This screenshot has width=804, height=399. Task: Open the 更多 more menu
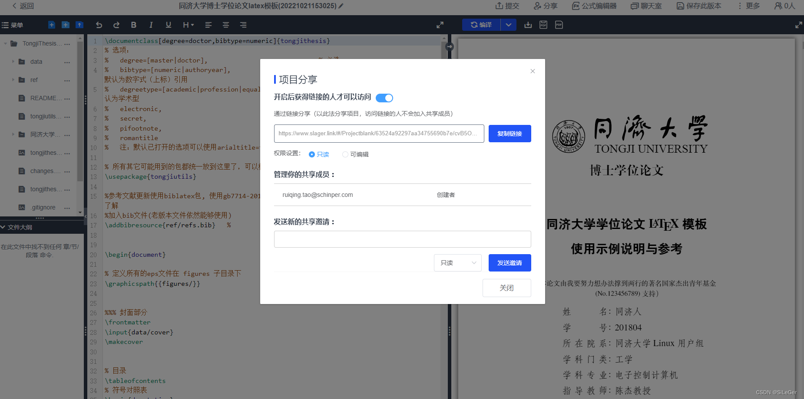748,6
